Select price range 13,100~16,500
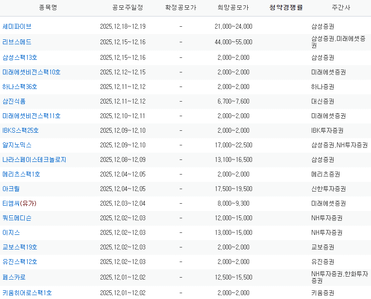The width and height of the screenshot is (371, 299). 234,159
